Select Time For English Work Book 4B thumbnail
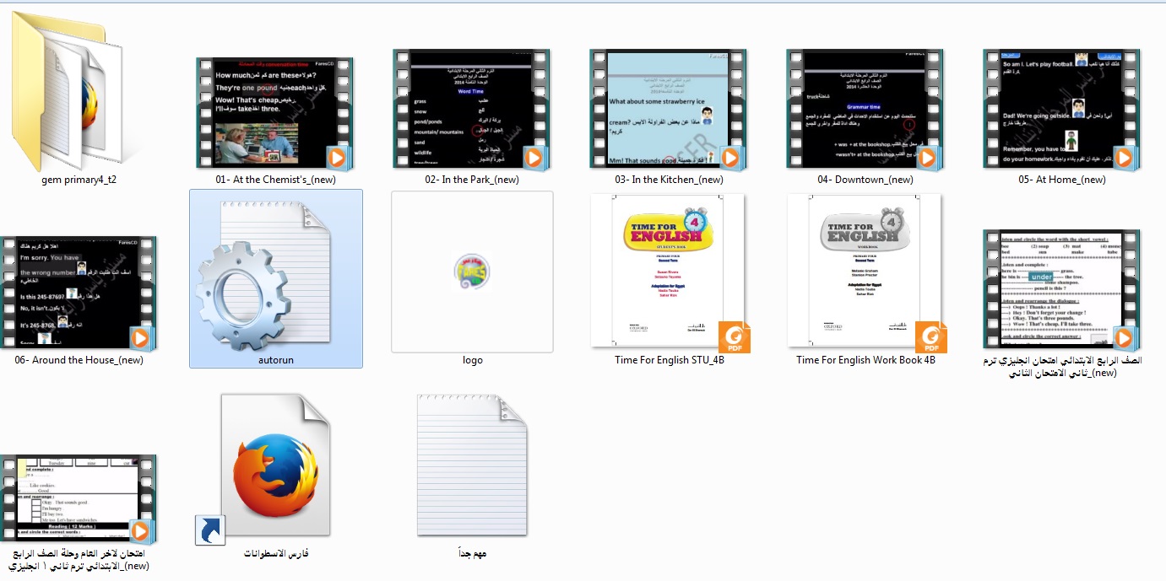Image resolution: width=1166 pixels, height=581 pixels. point(865,272)
